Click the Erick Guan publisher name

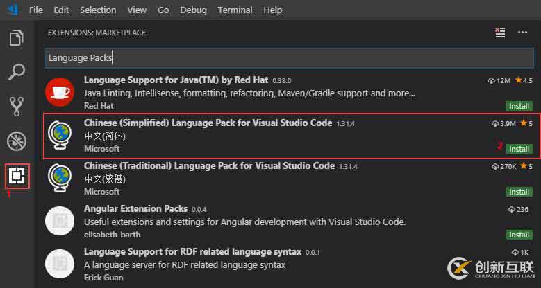click(103, 278)
